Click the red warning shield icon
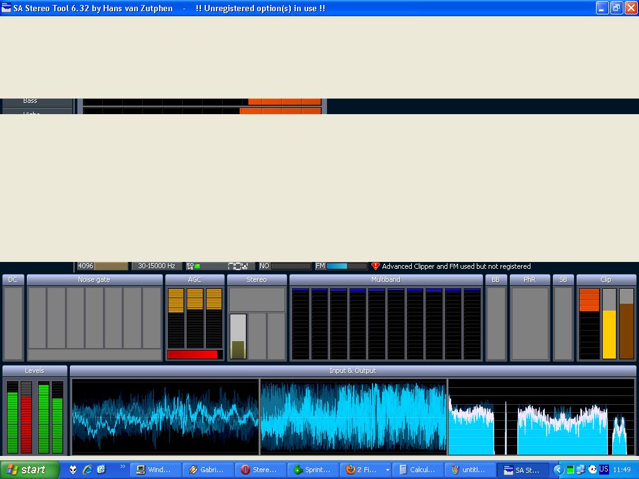 375,266
